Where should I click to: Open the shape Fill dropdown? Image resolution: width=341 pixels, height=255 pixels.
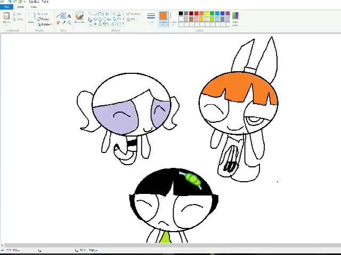(x=131, y=19)
